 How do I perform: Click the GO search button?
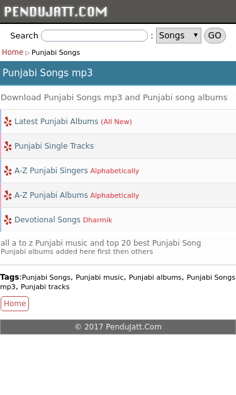(215, 35)
